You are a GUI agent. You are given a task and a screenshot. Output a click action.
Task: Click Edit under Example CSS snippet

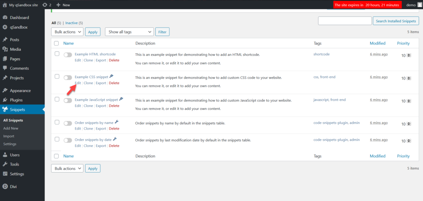pyautogui.click(x=78, y=83)
